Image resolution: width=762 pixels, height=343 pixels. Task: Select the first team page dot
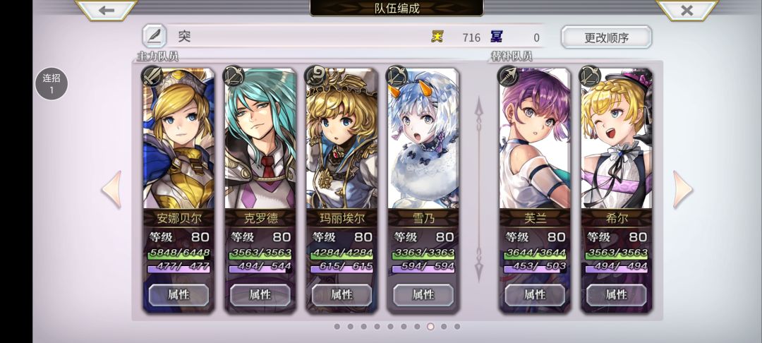click(337, 327)
